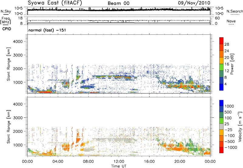This screenshot has height=168, width=243.
Task: Click the 'normal (fast) -151' text
Action: (47, 30)
